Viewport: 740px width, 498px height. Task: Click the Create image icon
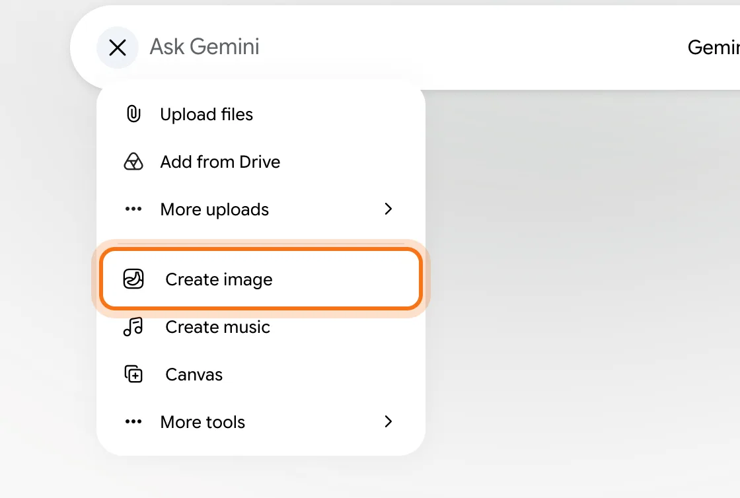[133, 279]
